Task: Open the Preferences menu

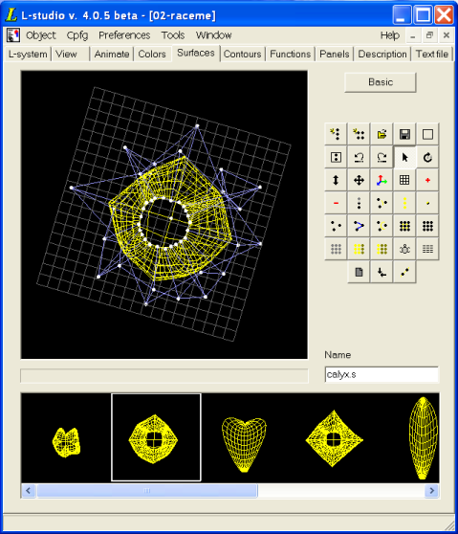Action: pyautogui.click(x=124, y=35)
